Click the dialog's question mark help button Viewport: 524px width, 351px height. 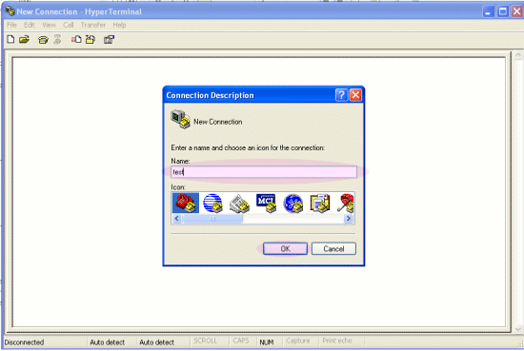point(341,95)
